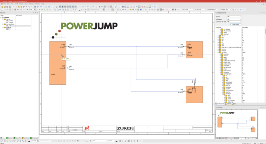Select the ANDERSON folder row
266x144 pixels.
[x=229, y=84]
